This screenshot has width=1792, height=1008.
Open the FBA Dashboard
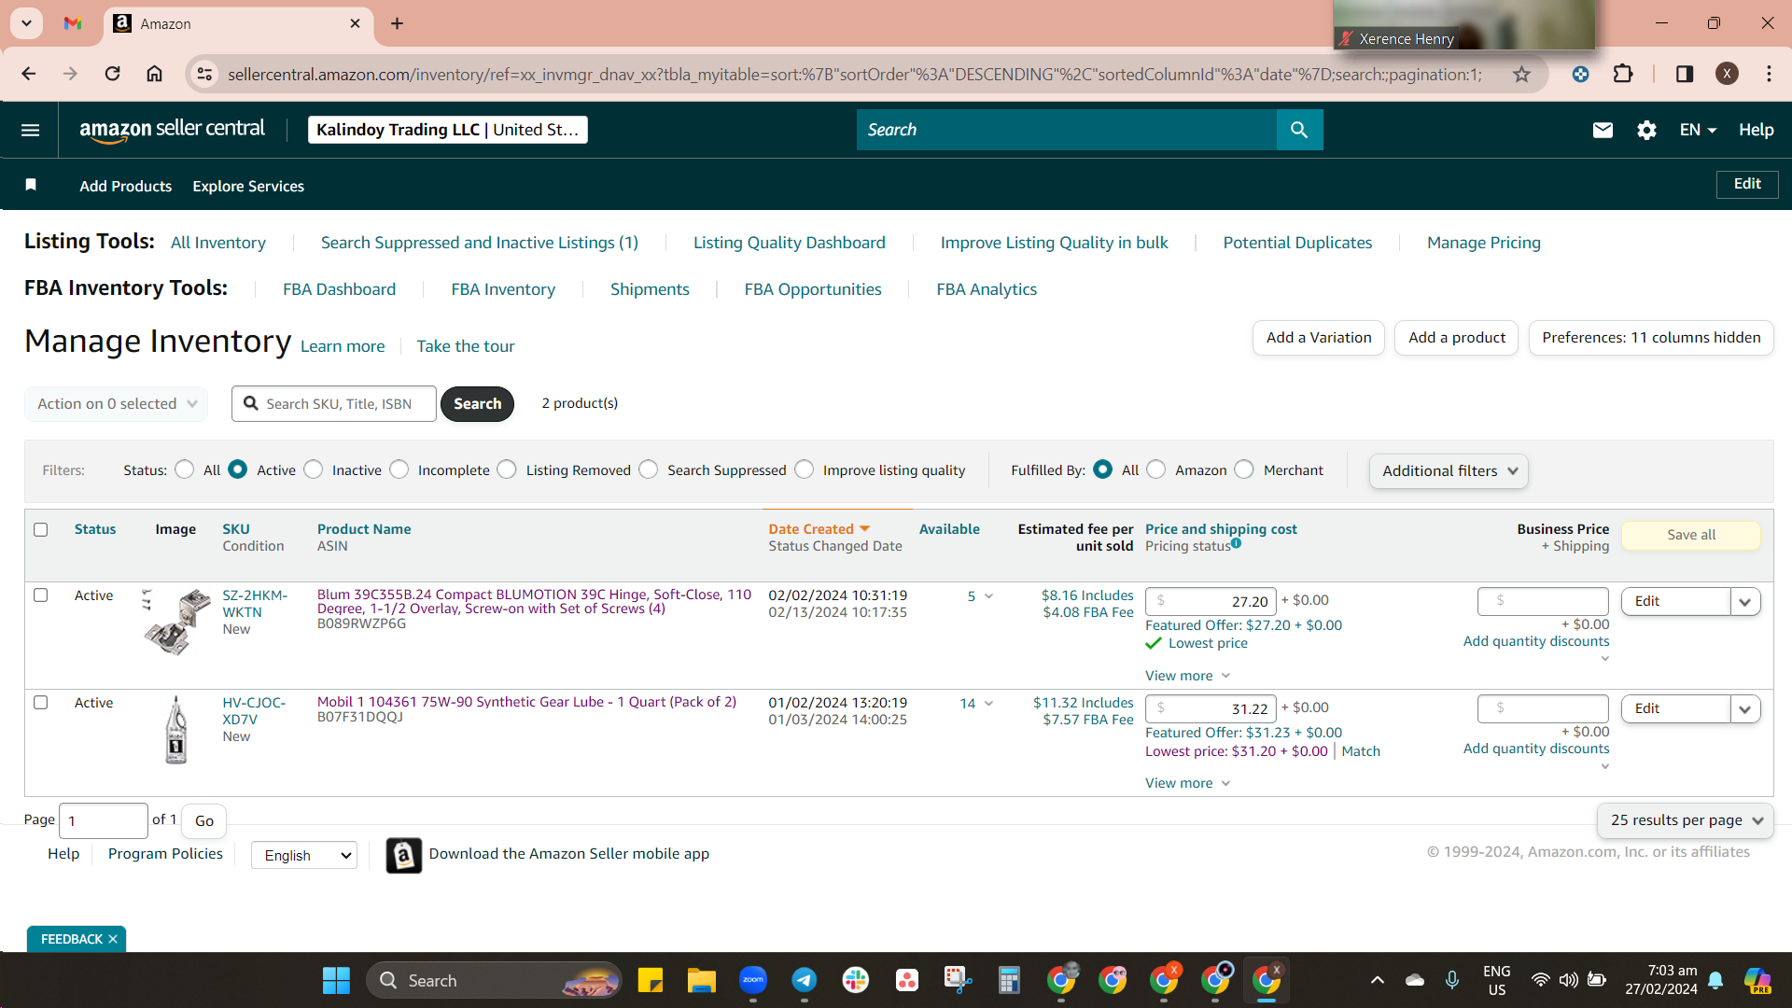pyautogui.click(x=340, y=289)
